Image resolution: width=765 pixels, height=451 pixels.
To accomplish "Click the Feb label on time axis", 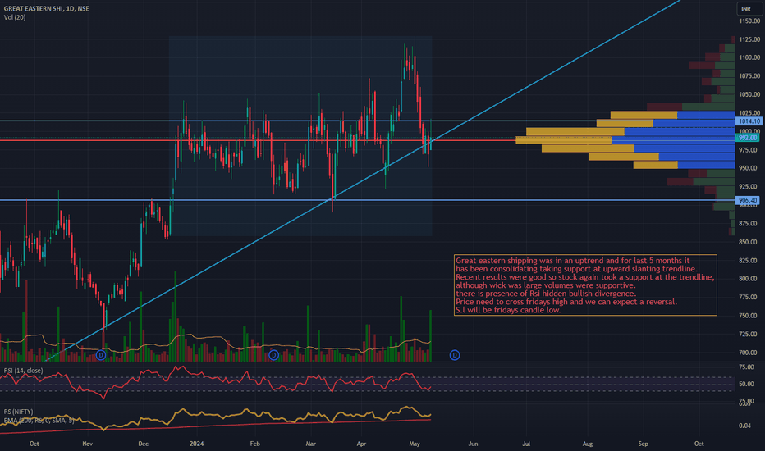I will click(x=254, y=444).
